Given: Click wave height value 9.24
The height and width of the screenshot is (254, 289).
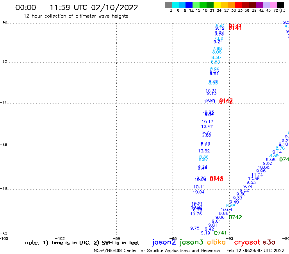Looking at the screenshot, I should 218,42.
